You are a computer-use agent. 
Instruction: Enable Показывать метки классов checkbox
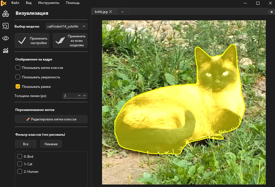click(x=18, y=67)
